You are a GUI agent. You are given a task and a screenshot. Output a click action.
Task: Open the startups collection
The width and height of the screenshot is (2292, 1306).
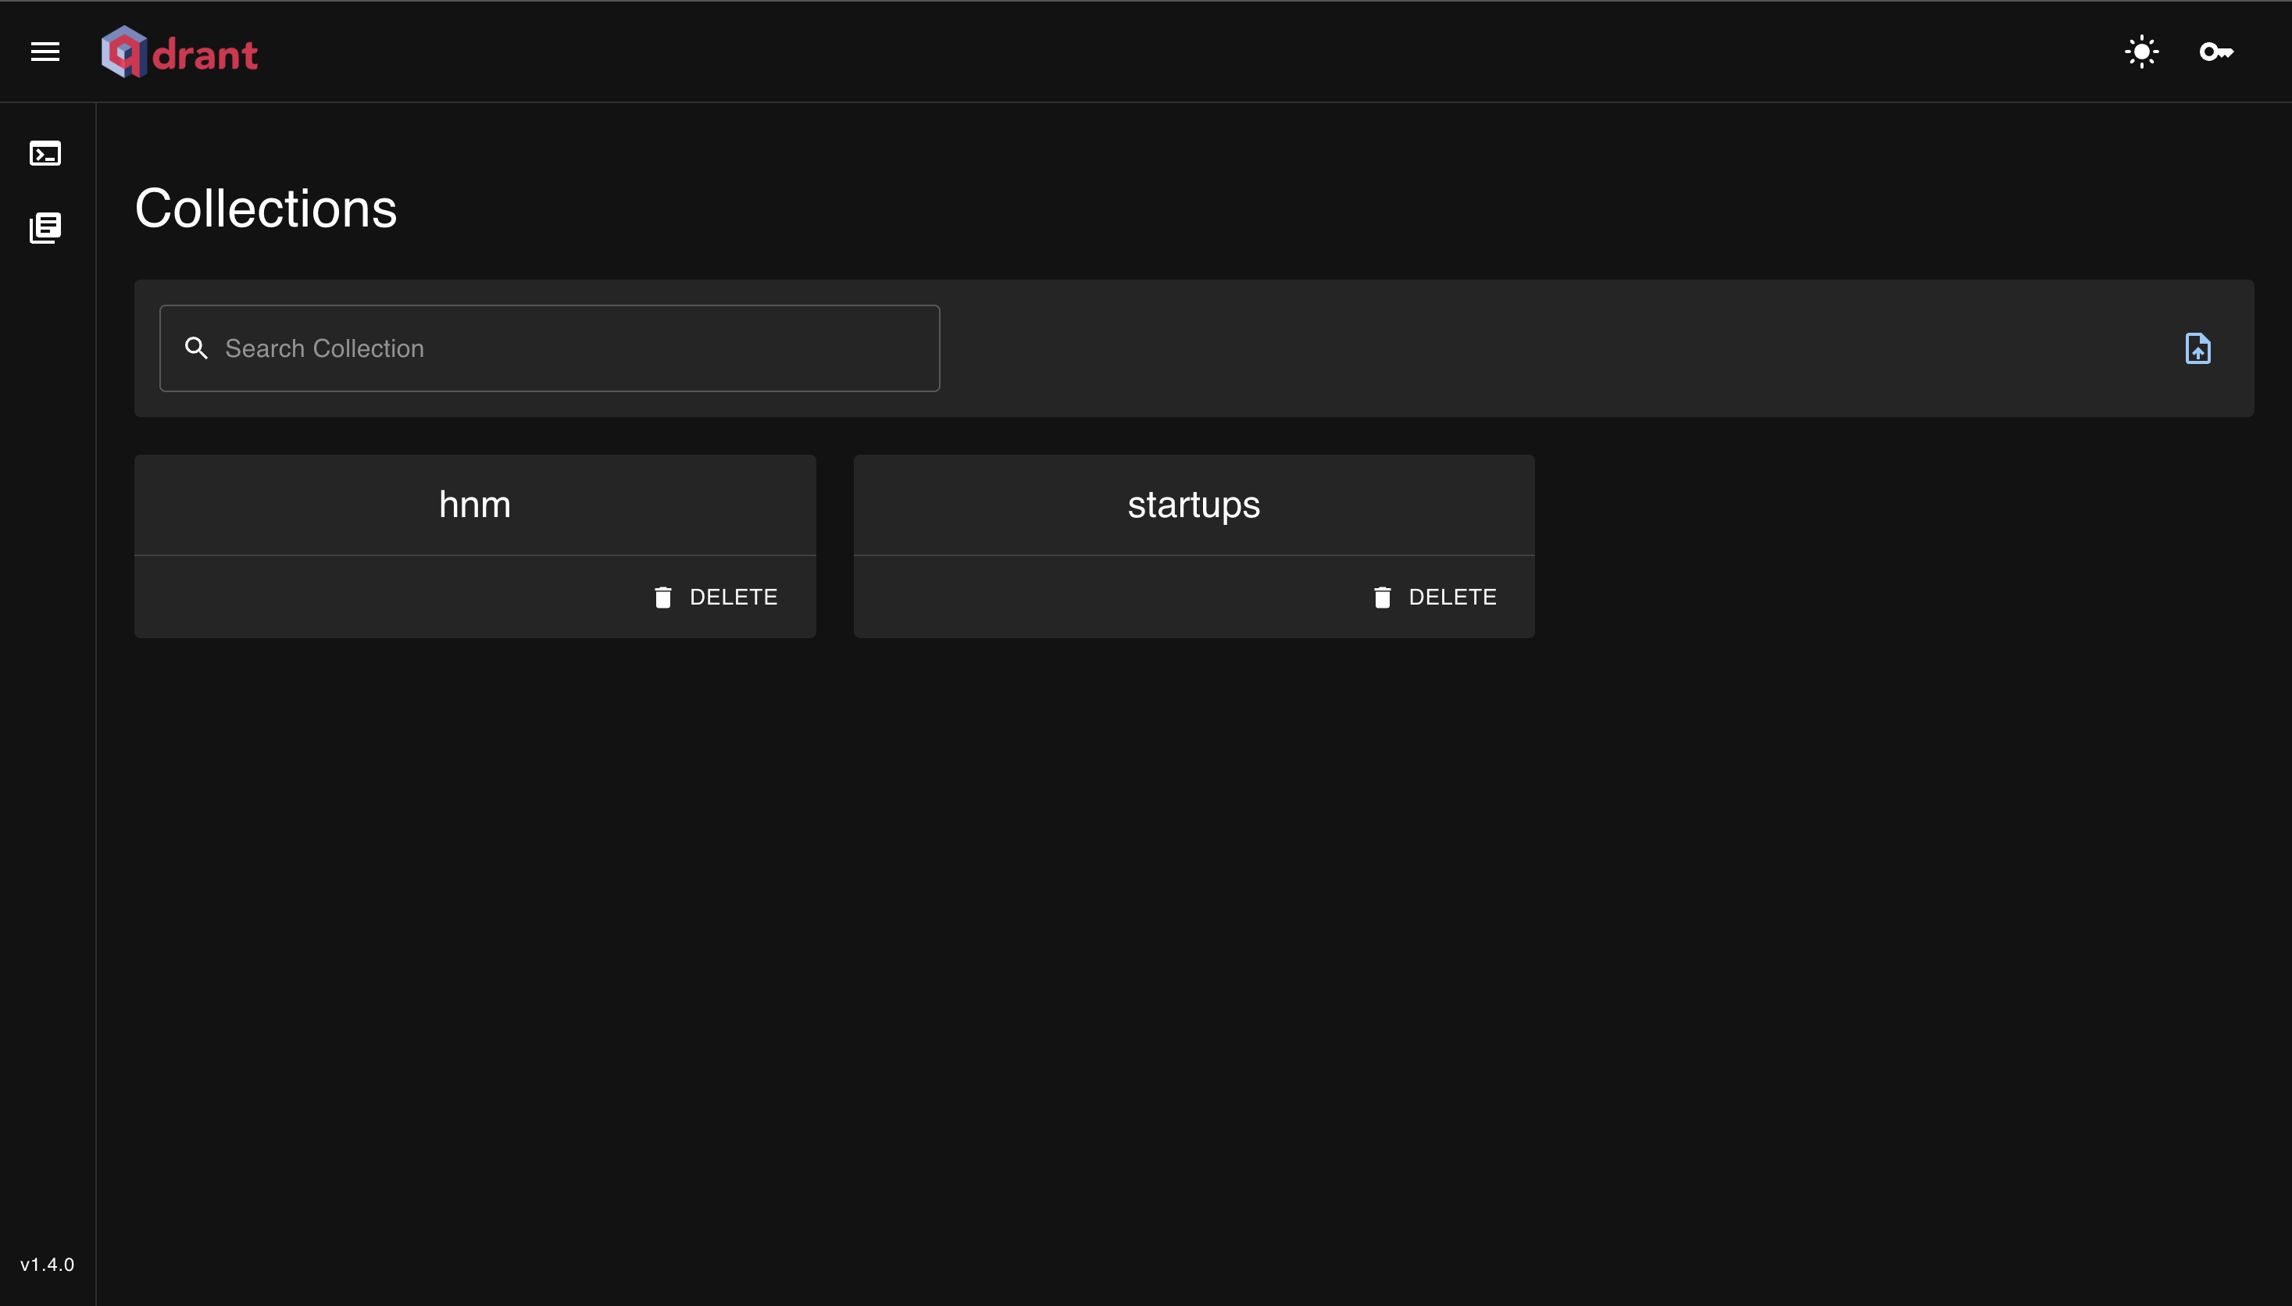1193,505
